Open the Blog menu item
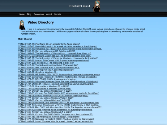This screenshot has height=125, width=167. [29, 14]
